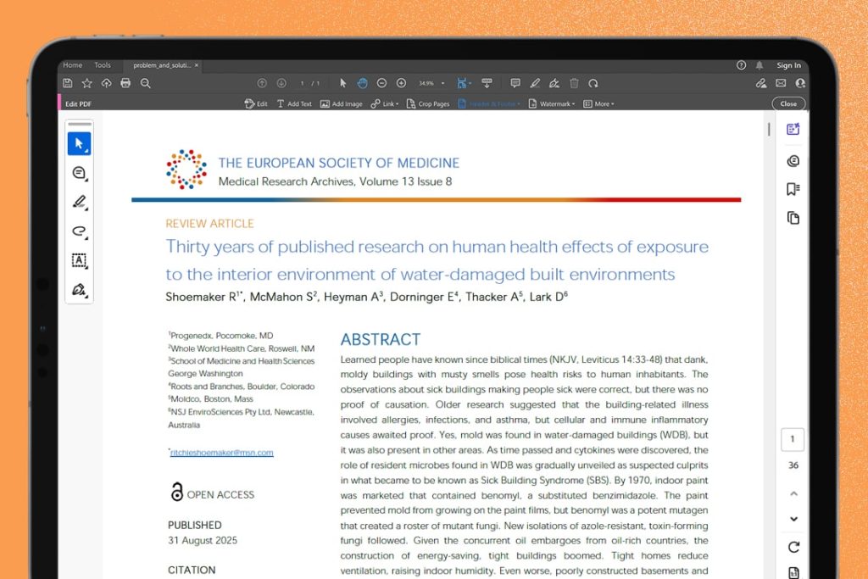Open the notifications bell
The width and height of the screenshot is (868, 579).
pyautogui.click(x=759, y=65)
